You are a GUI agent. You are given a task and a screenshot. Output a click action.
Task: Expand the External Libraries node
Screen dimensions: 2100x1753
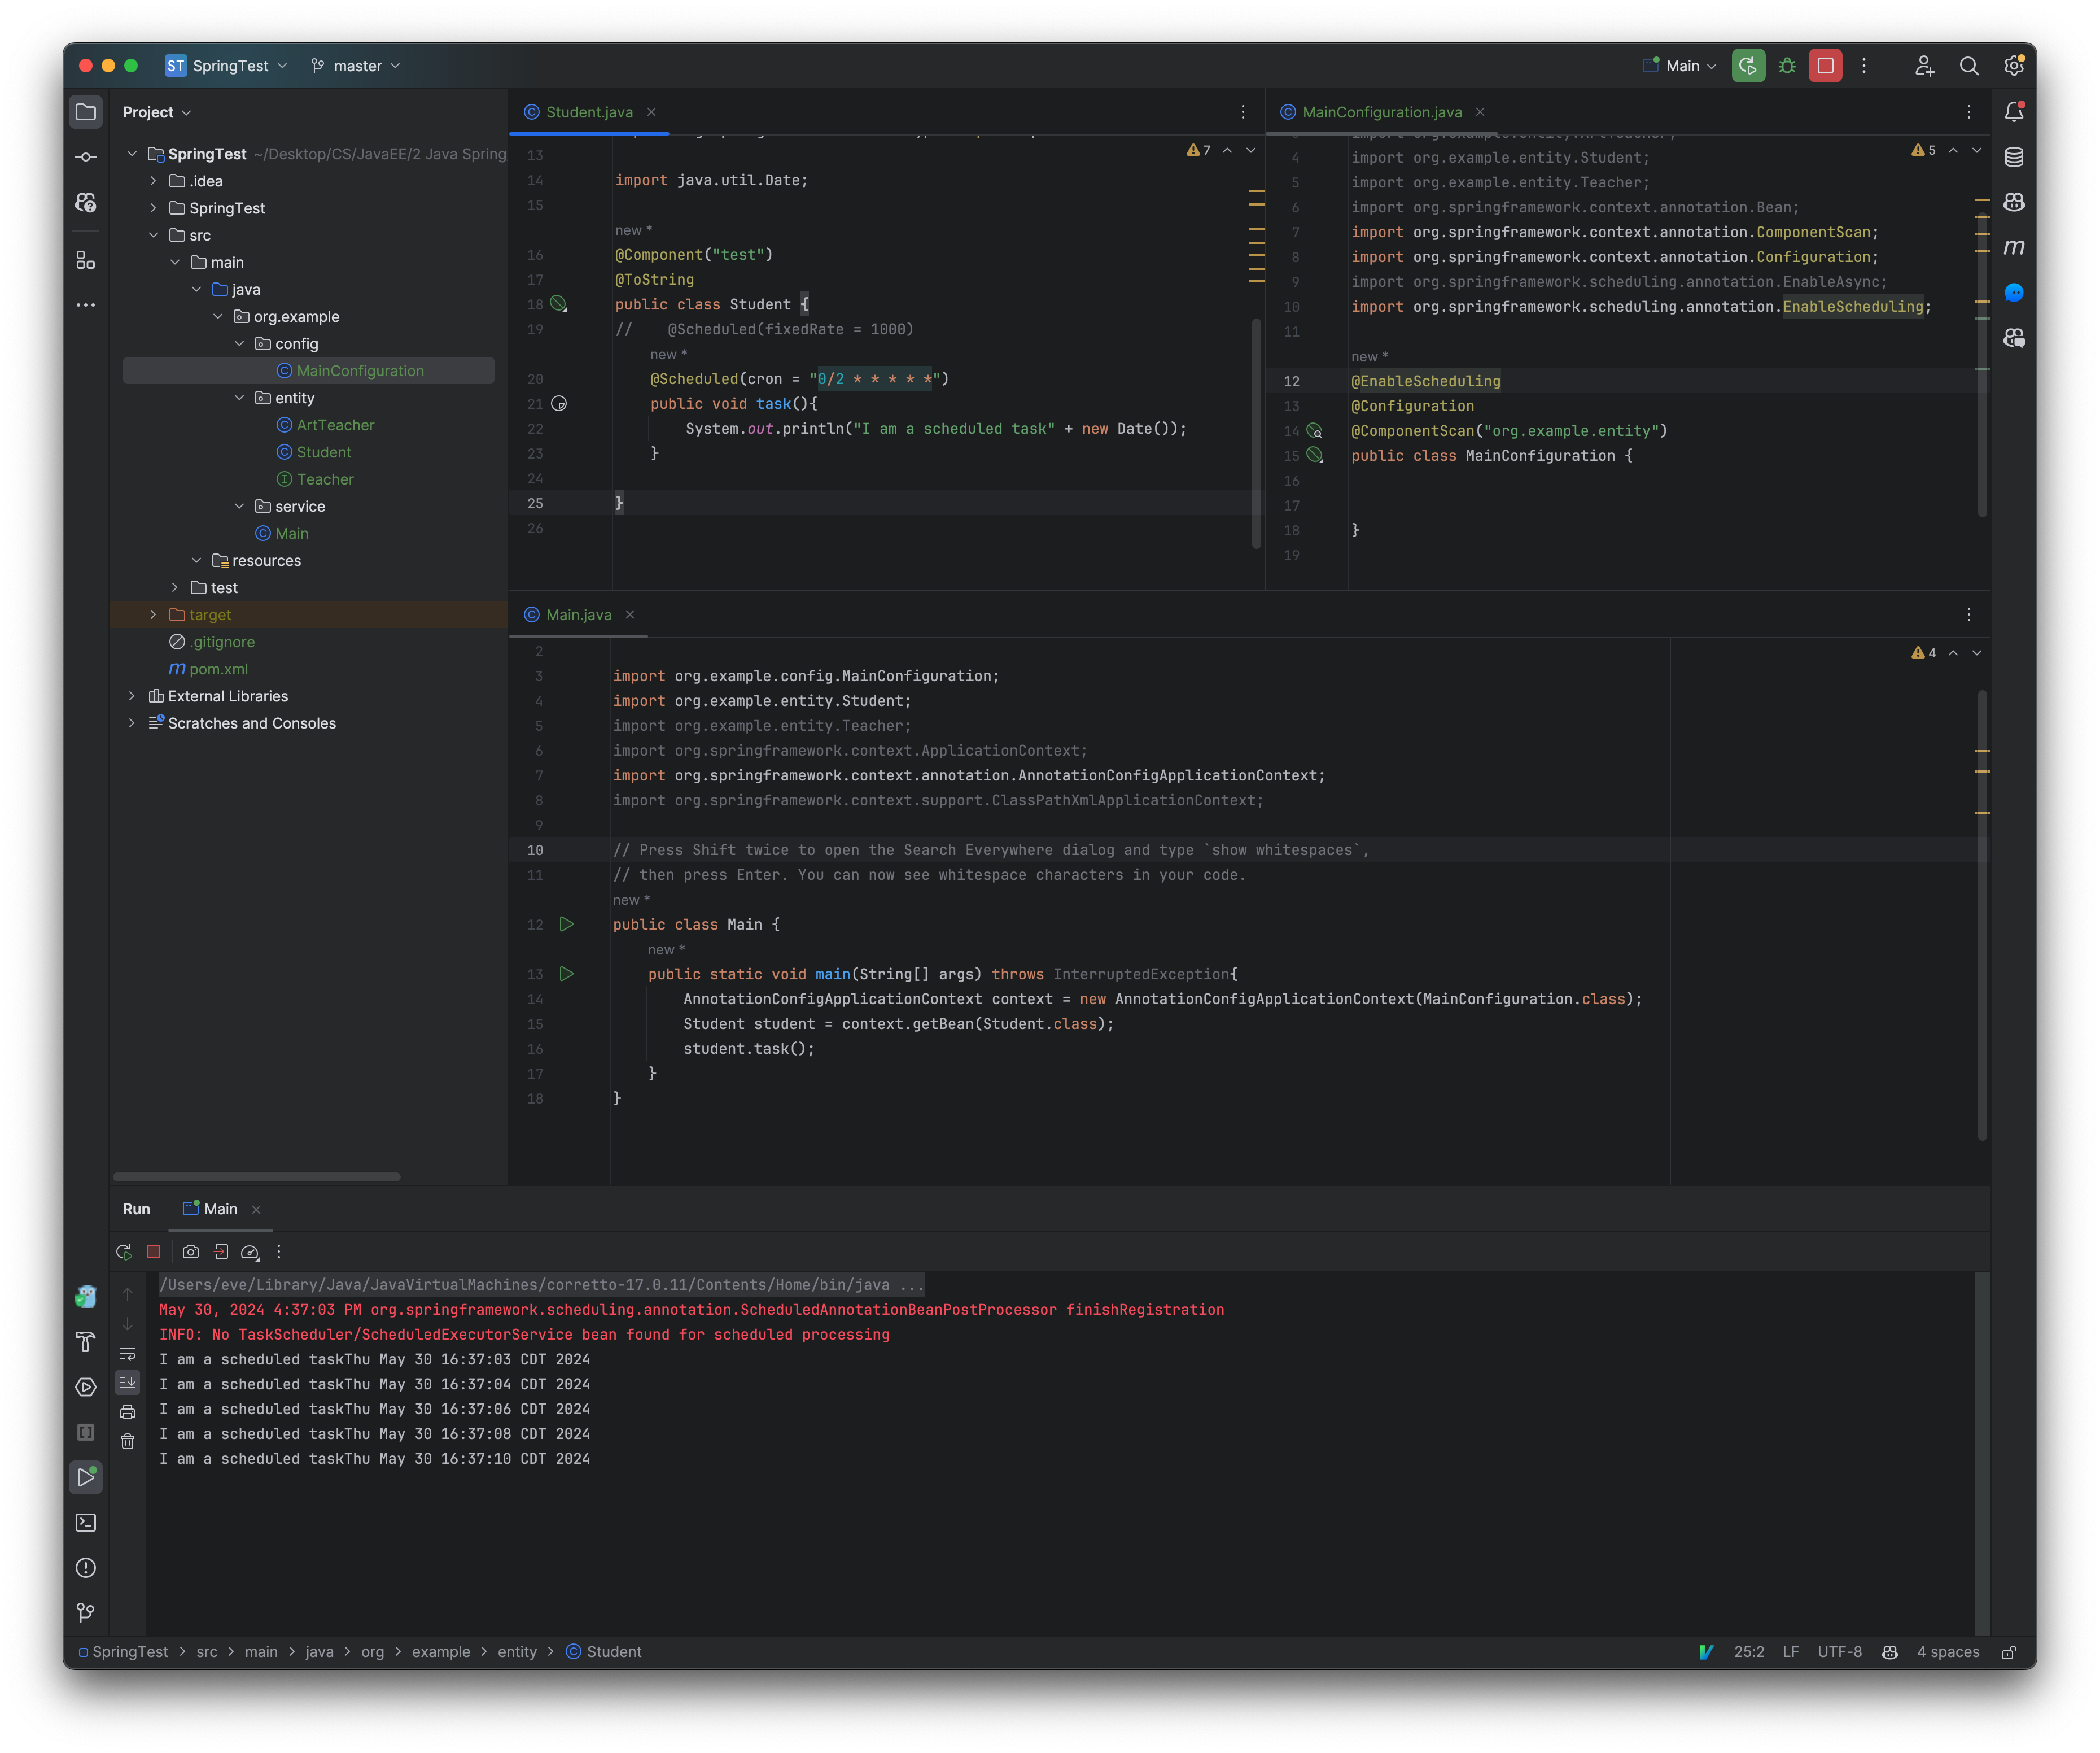(133, 695)
